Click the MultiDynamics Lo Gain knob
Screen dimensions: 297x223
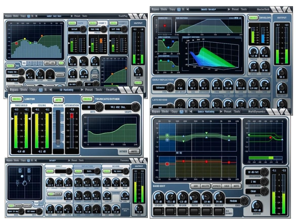point(159,197)
